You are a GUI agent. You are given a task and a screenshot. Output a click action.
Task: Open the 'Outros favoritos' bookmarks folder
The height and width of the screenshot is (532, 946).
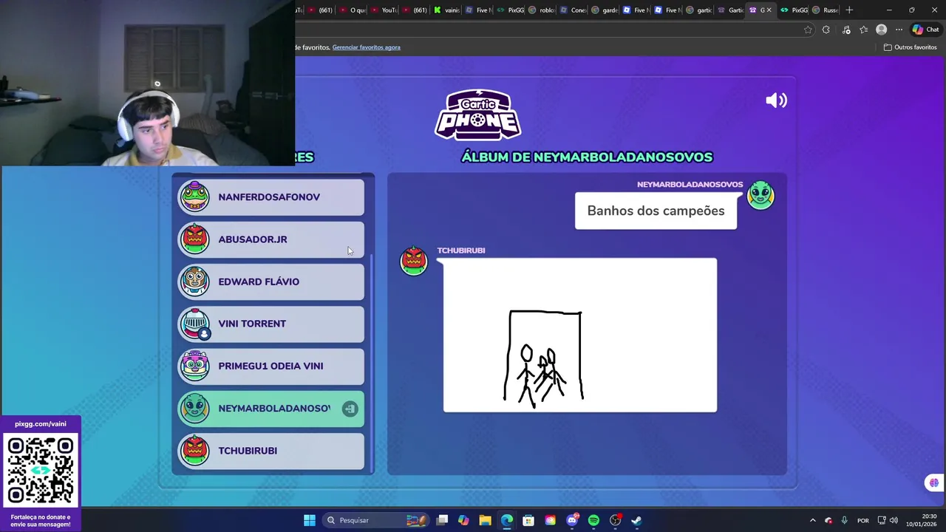(911, 47)
